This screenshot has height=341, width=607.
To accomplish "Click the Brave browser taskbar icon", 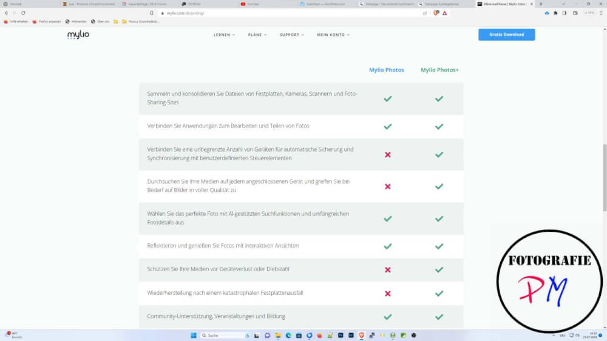I will tap(361, 335).
